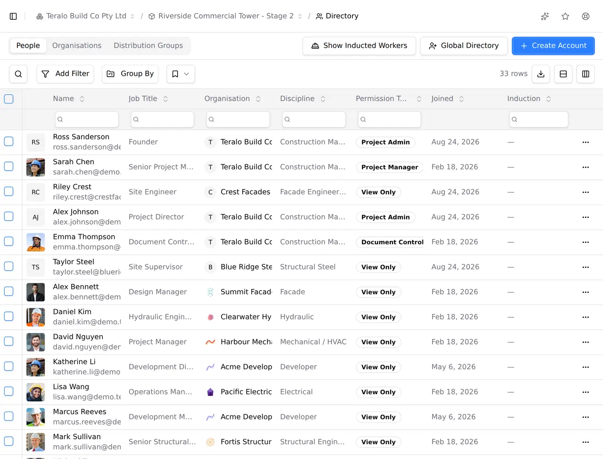Image resolution: width=603 pixels, height=459 pixels.
Task: Tick the select-all rows checkbox
Action: (9, 99)
